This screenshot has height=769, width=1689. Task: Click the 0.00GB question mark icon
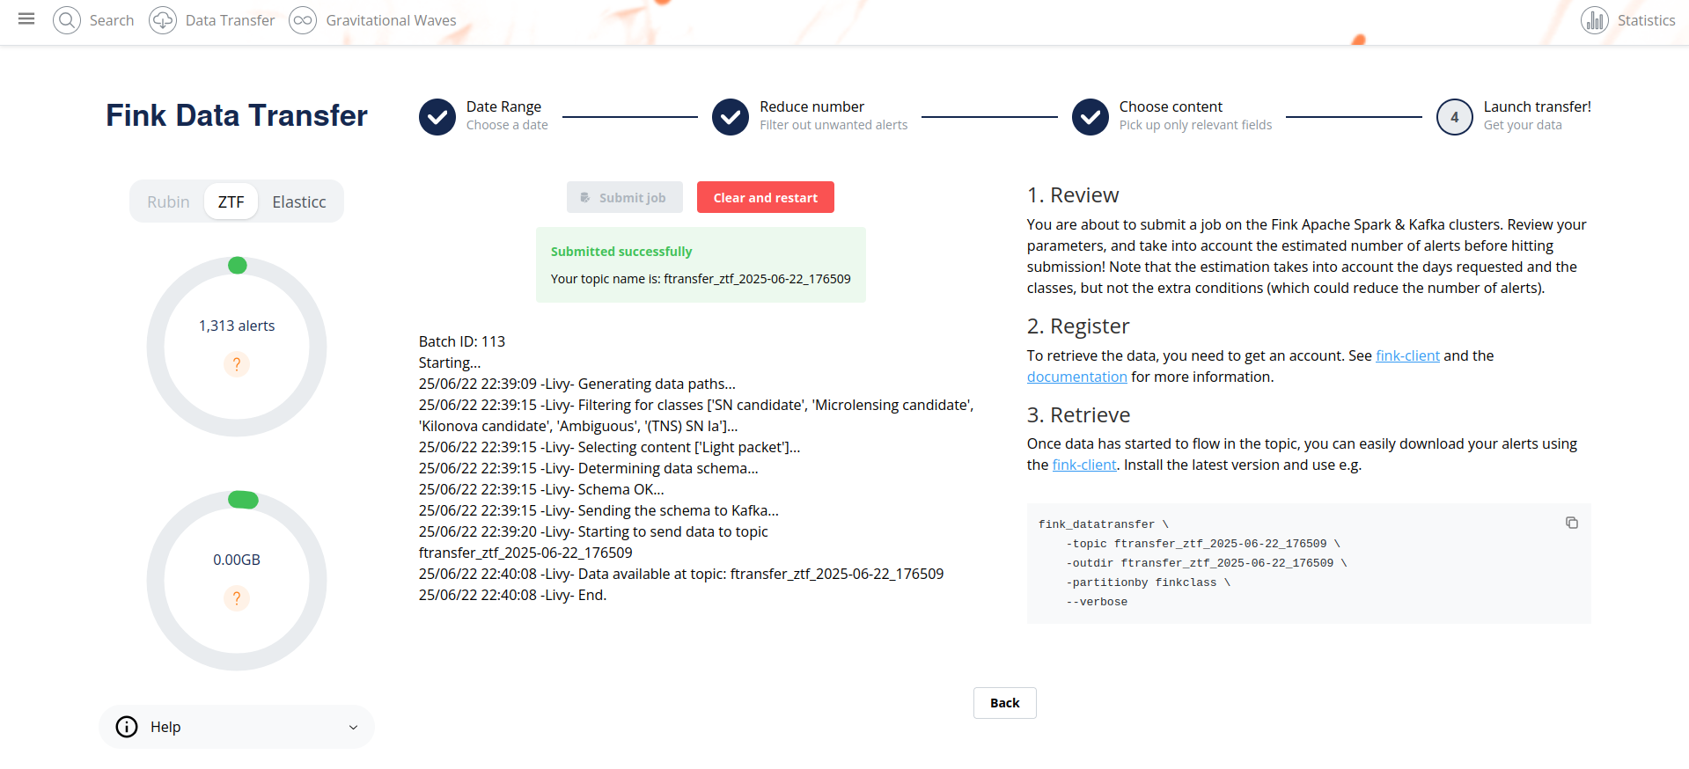237,598
